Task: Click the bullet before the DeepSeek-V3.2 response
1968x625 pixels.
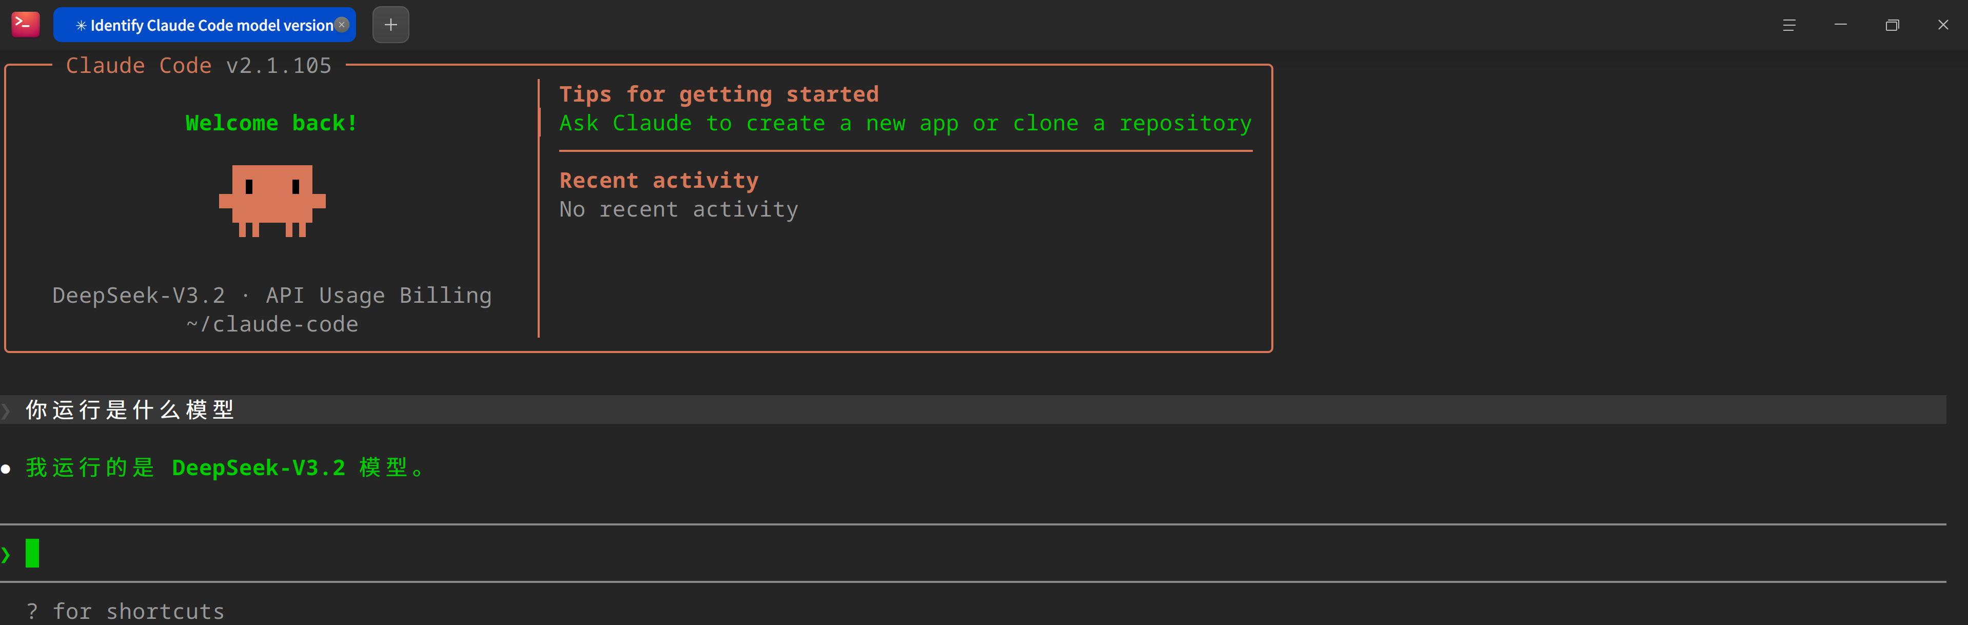Action: (x=6, y=468)
